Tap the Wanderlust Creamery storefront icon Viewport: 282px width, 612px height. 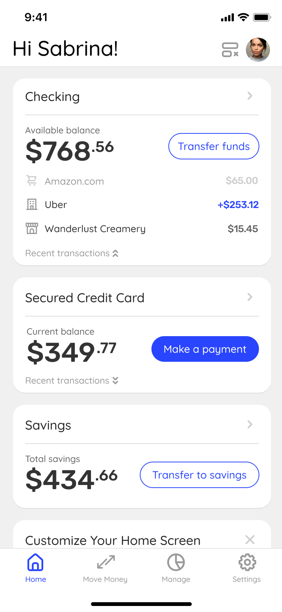(32, 228)
